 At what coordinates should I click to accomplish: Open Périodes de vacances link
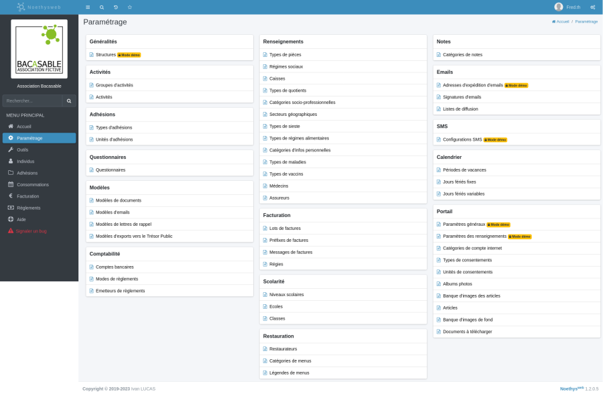point(464,170)
